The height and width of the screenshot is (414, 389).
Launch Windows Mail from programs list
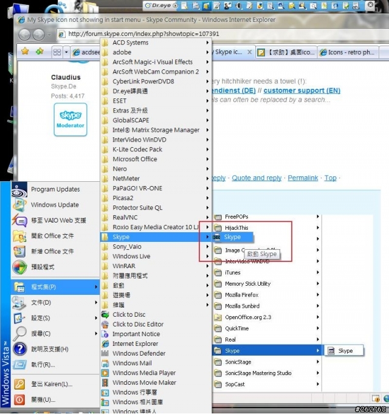(x=156, y=364)
